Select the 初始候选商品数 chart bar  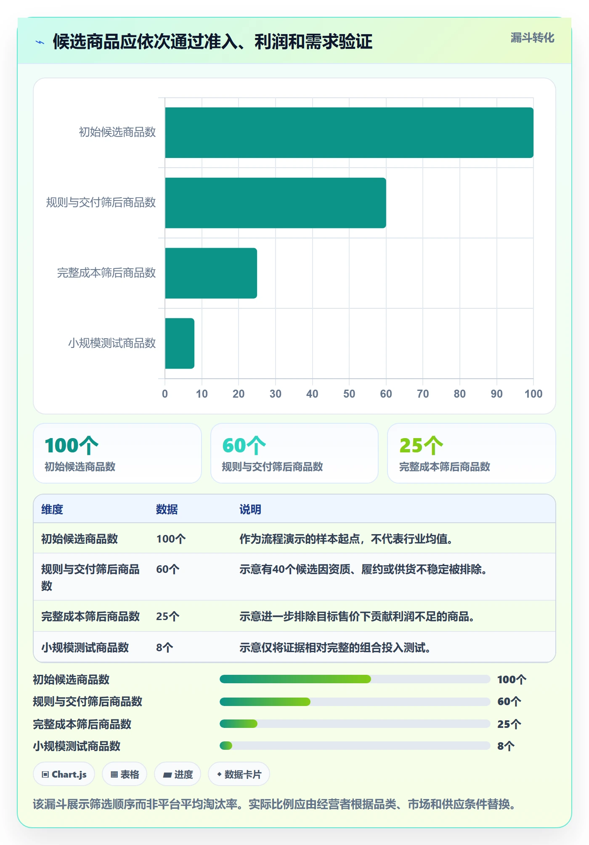pos(349,133)
